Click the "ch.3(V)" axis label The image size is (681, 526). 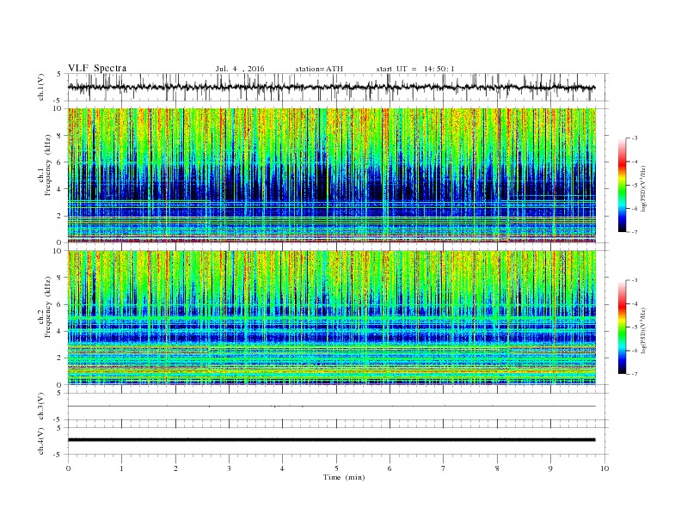[x=40, y=406]
